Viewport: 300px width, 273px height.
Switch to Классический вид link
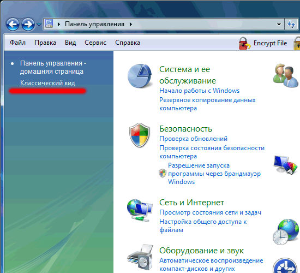[x=47, y=83]
